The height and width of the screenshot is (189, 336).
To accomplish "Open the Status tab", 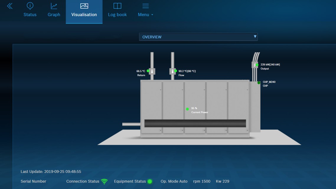I will pyautogui.click(x=30, y=10).
